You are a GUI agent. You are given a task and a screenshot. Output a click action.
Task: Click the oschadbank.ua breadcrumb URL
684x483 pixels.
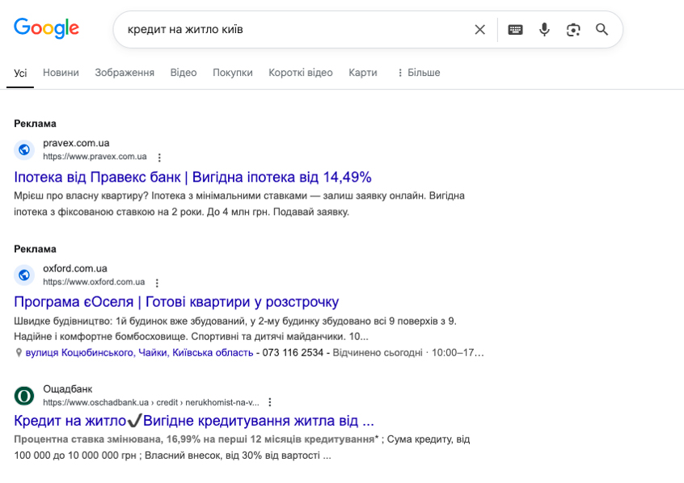(151, 402)
